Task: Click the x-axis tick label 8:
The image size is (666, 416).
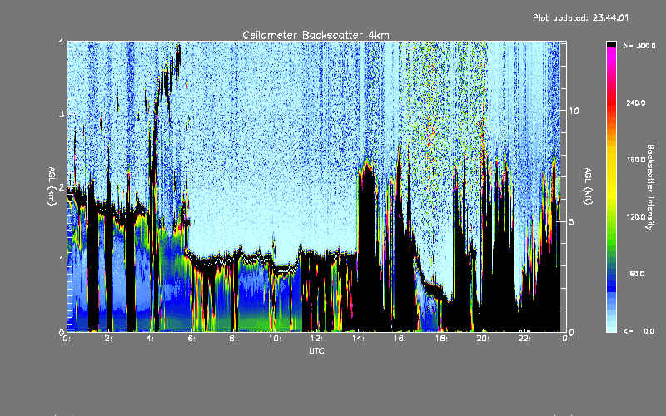Action: 234,339
